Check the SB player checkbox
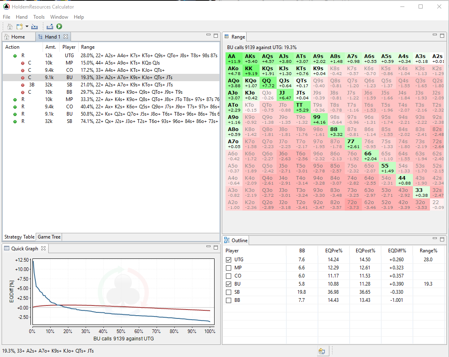 [x=228, y=292]
